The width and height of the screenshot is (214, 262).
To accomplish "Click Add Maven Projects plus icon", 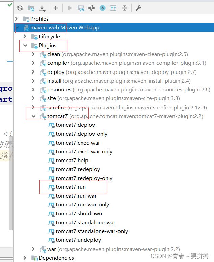I will [x=56, y=8].
